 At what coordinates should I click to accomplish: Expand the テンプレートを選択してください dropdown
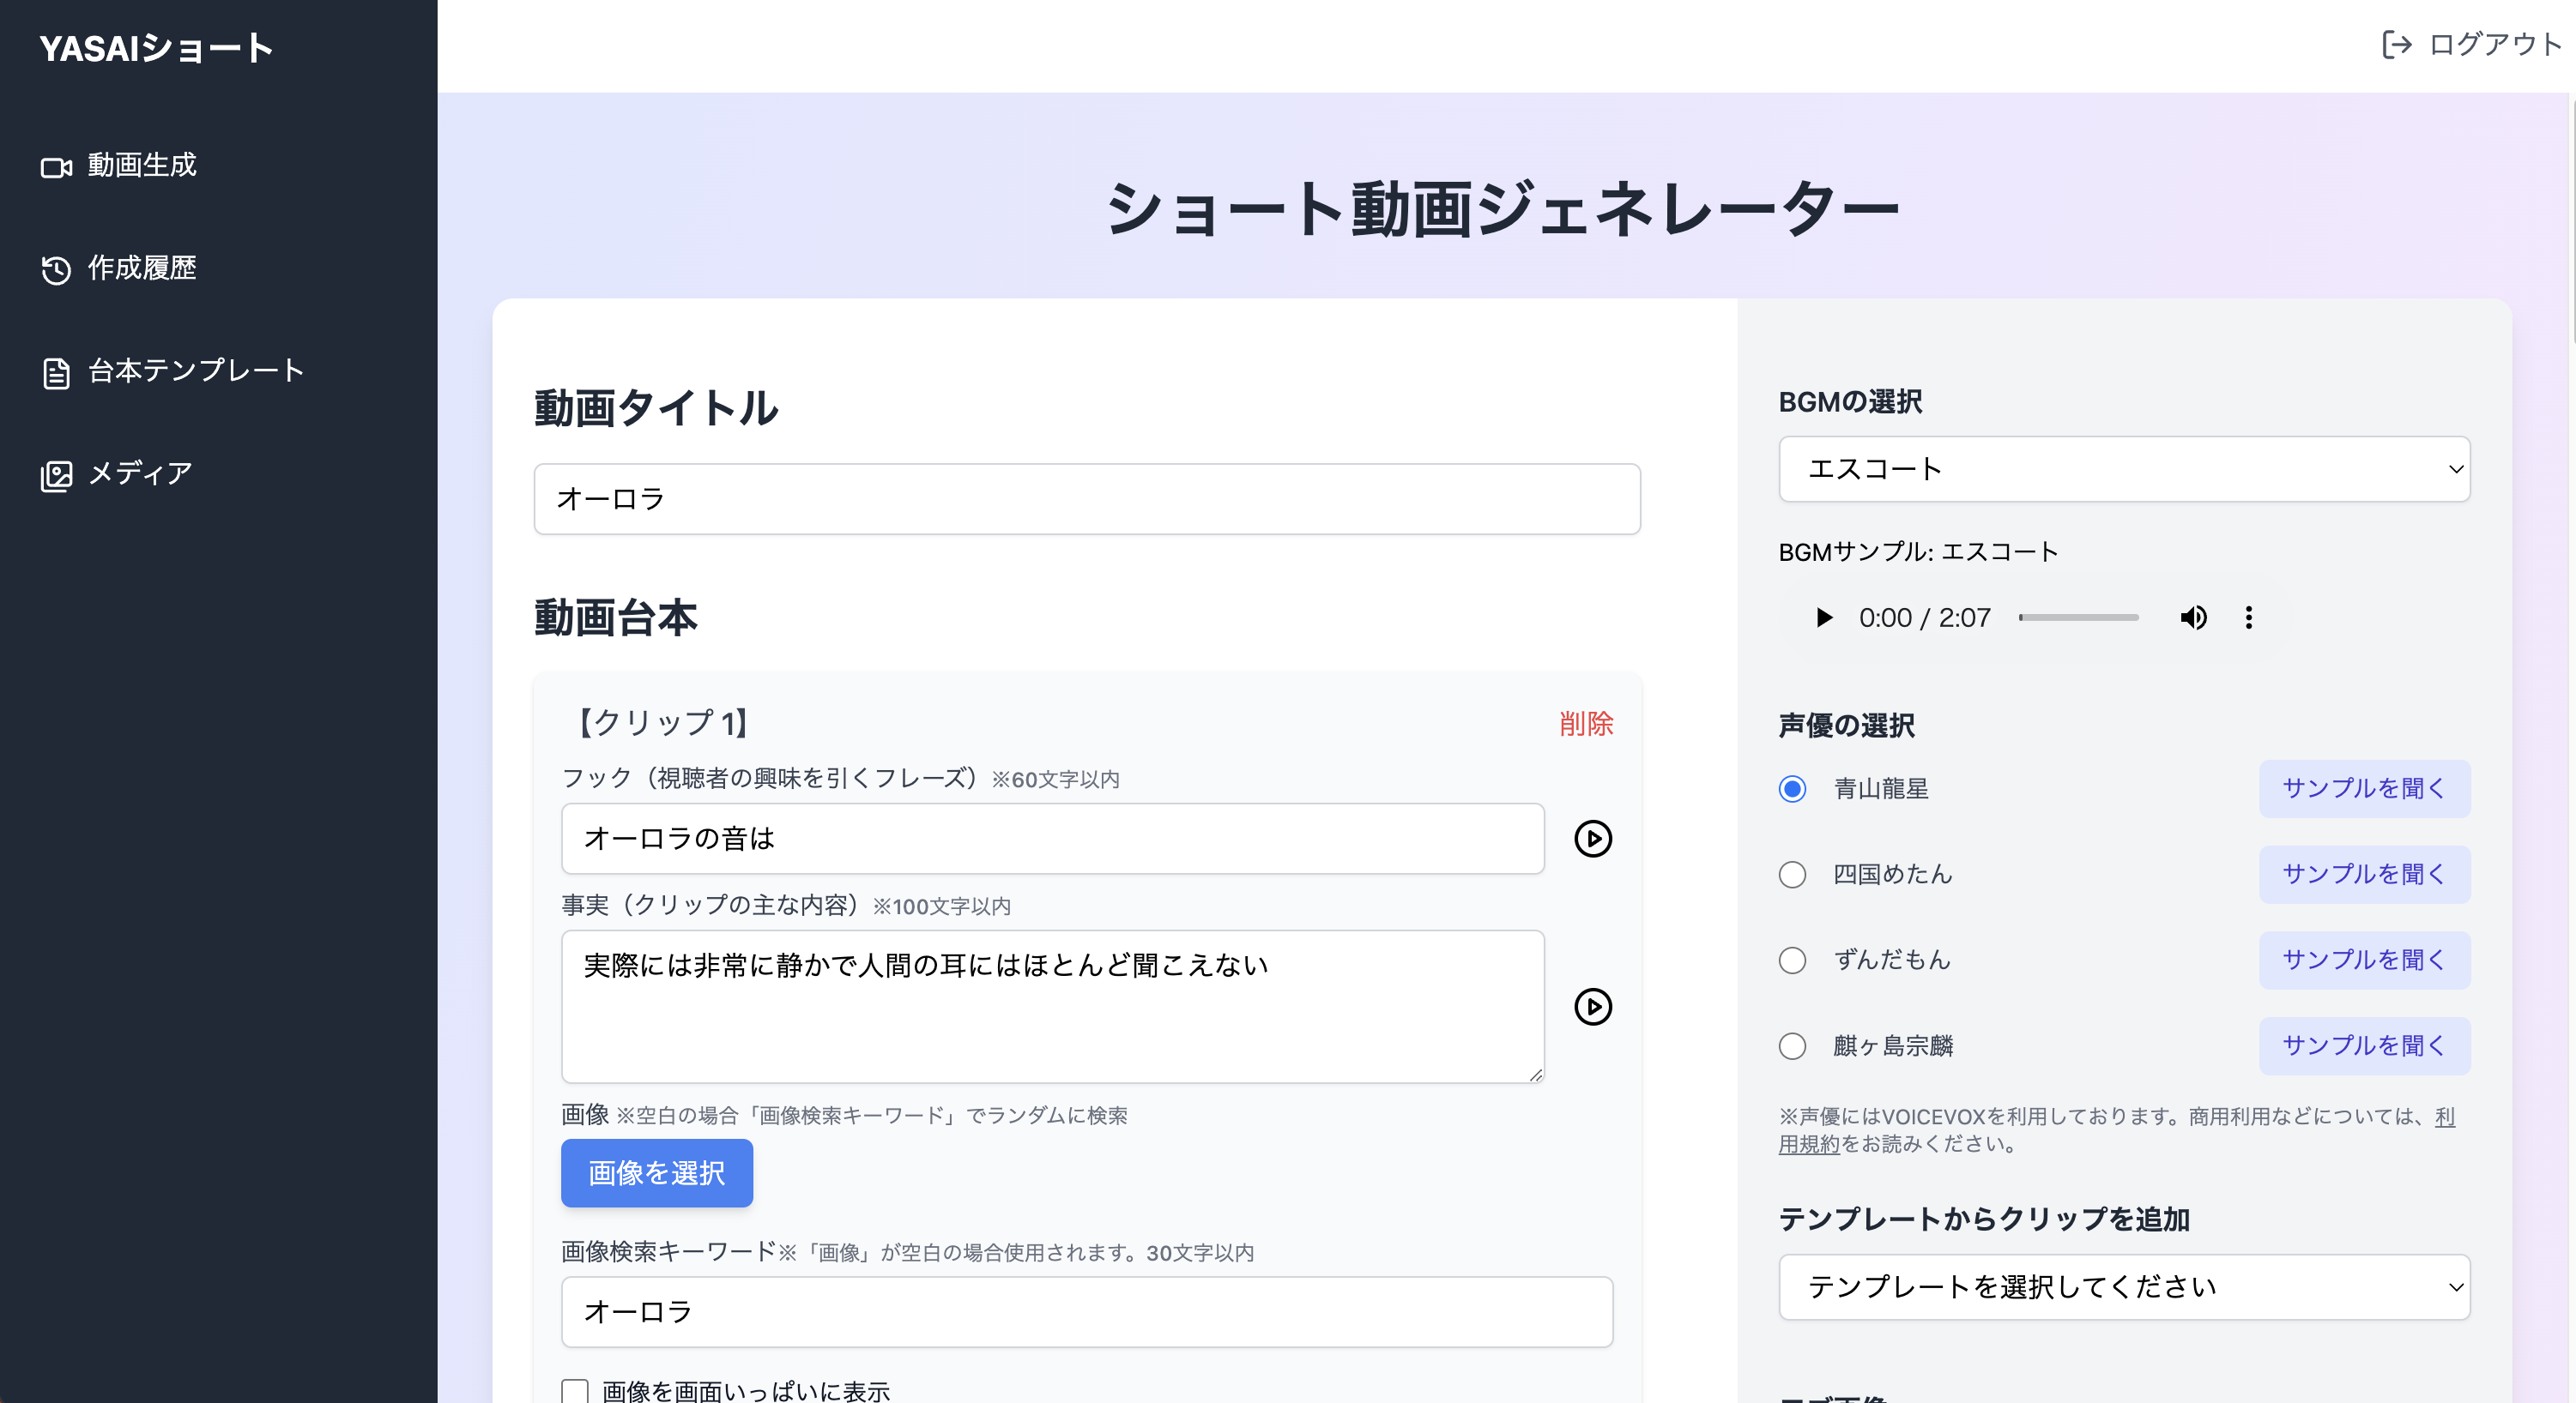pyautogui.click(x=2124, y=1288)
